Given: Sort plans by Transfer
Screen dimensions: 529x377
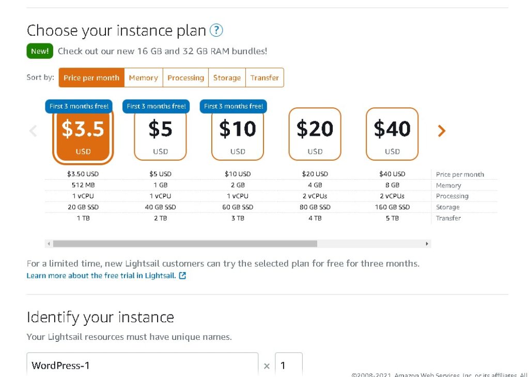Looking at the screenshot, I should tap(264, 78).
